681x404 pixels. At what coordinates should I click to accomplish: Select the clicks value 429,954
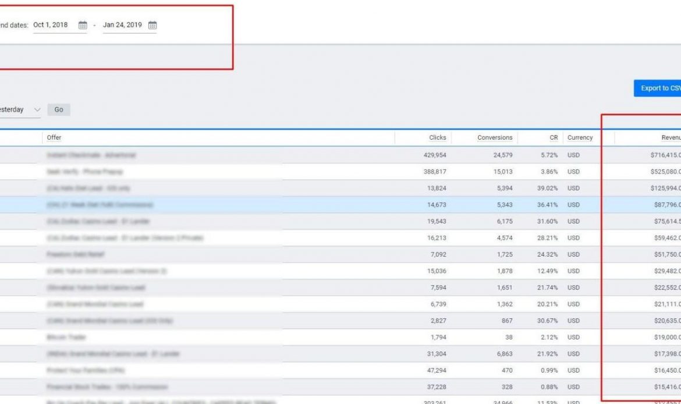[x=435, y=155]
